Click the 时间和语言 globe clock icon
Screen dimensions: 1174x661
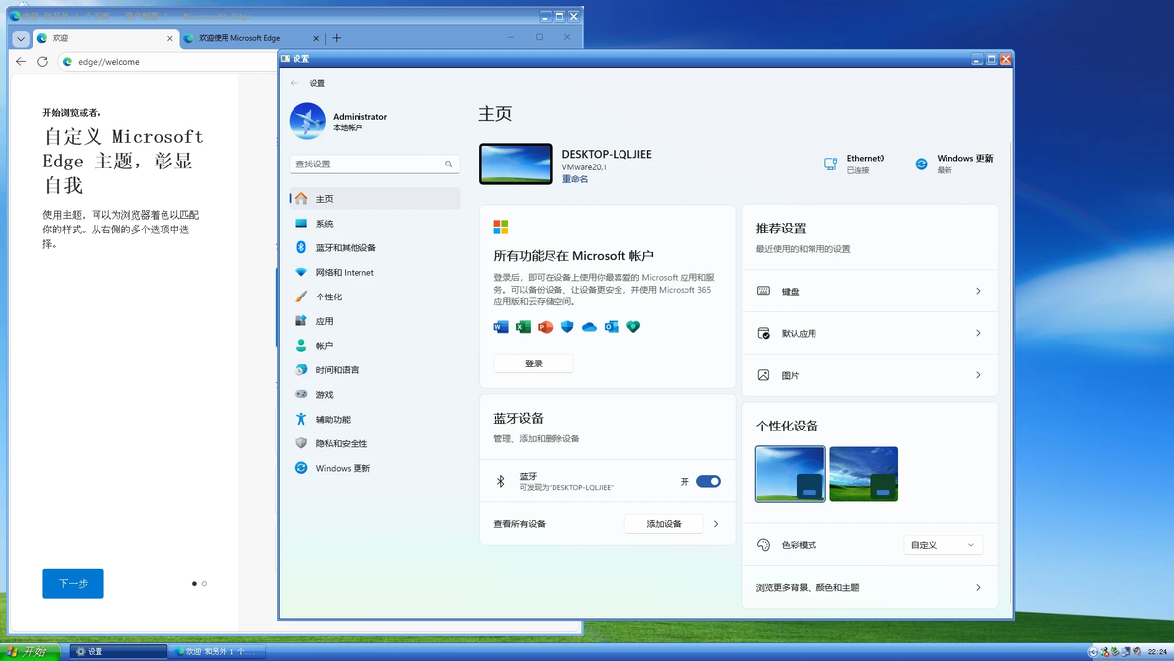[301, 369]
